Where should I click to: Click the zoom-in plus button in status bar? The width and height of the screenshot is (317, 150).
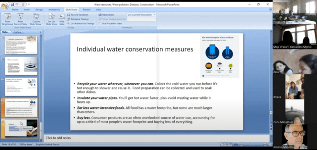(x=265, y=144)
